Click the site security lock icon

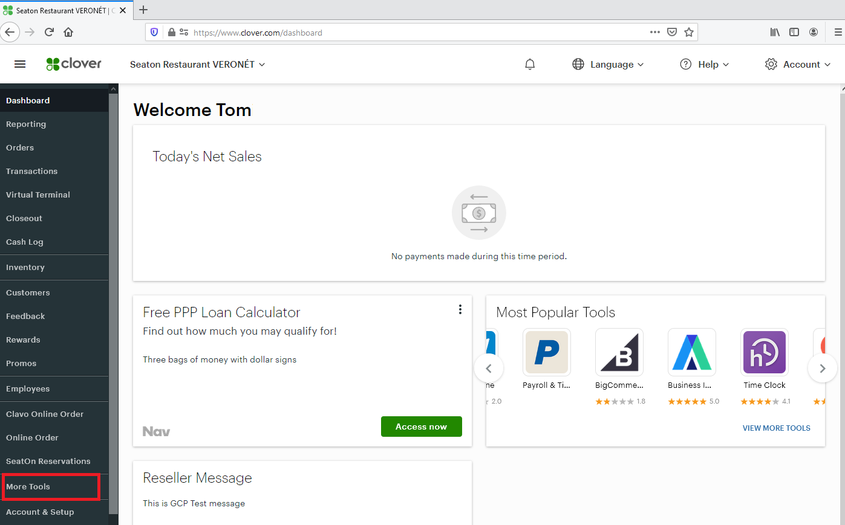click(x=172, y=33)
